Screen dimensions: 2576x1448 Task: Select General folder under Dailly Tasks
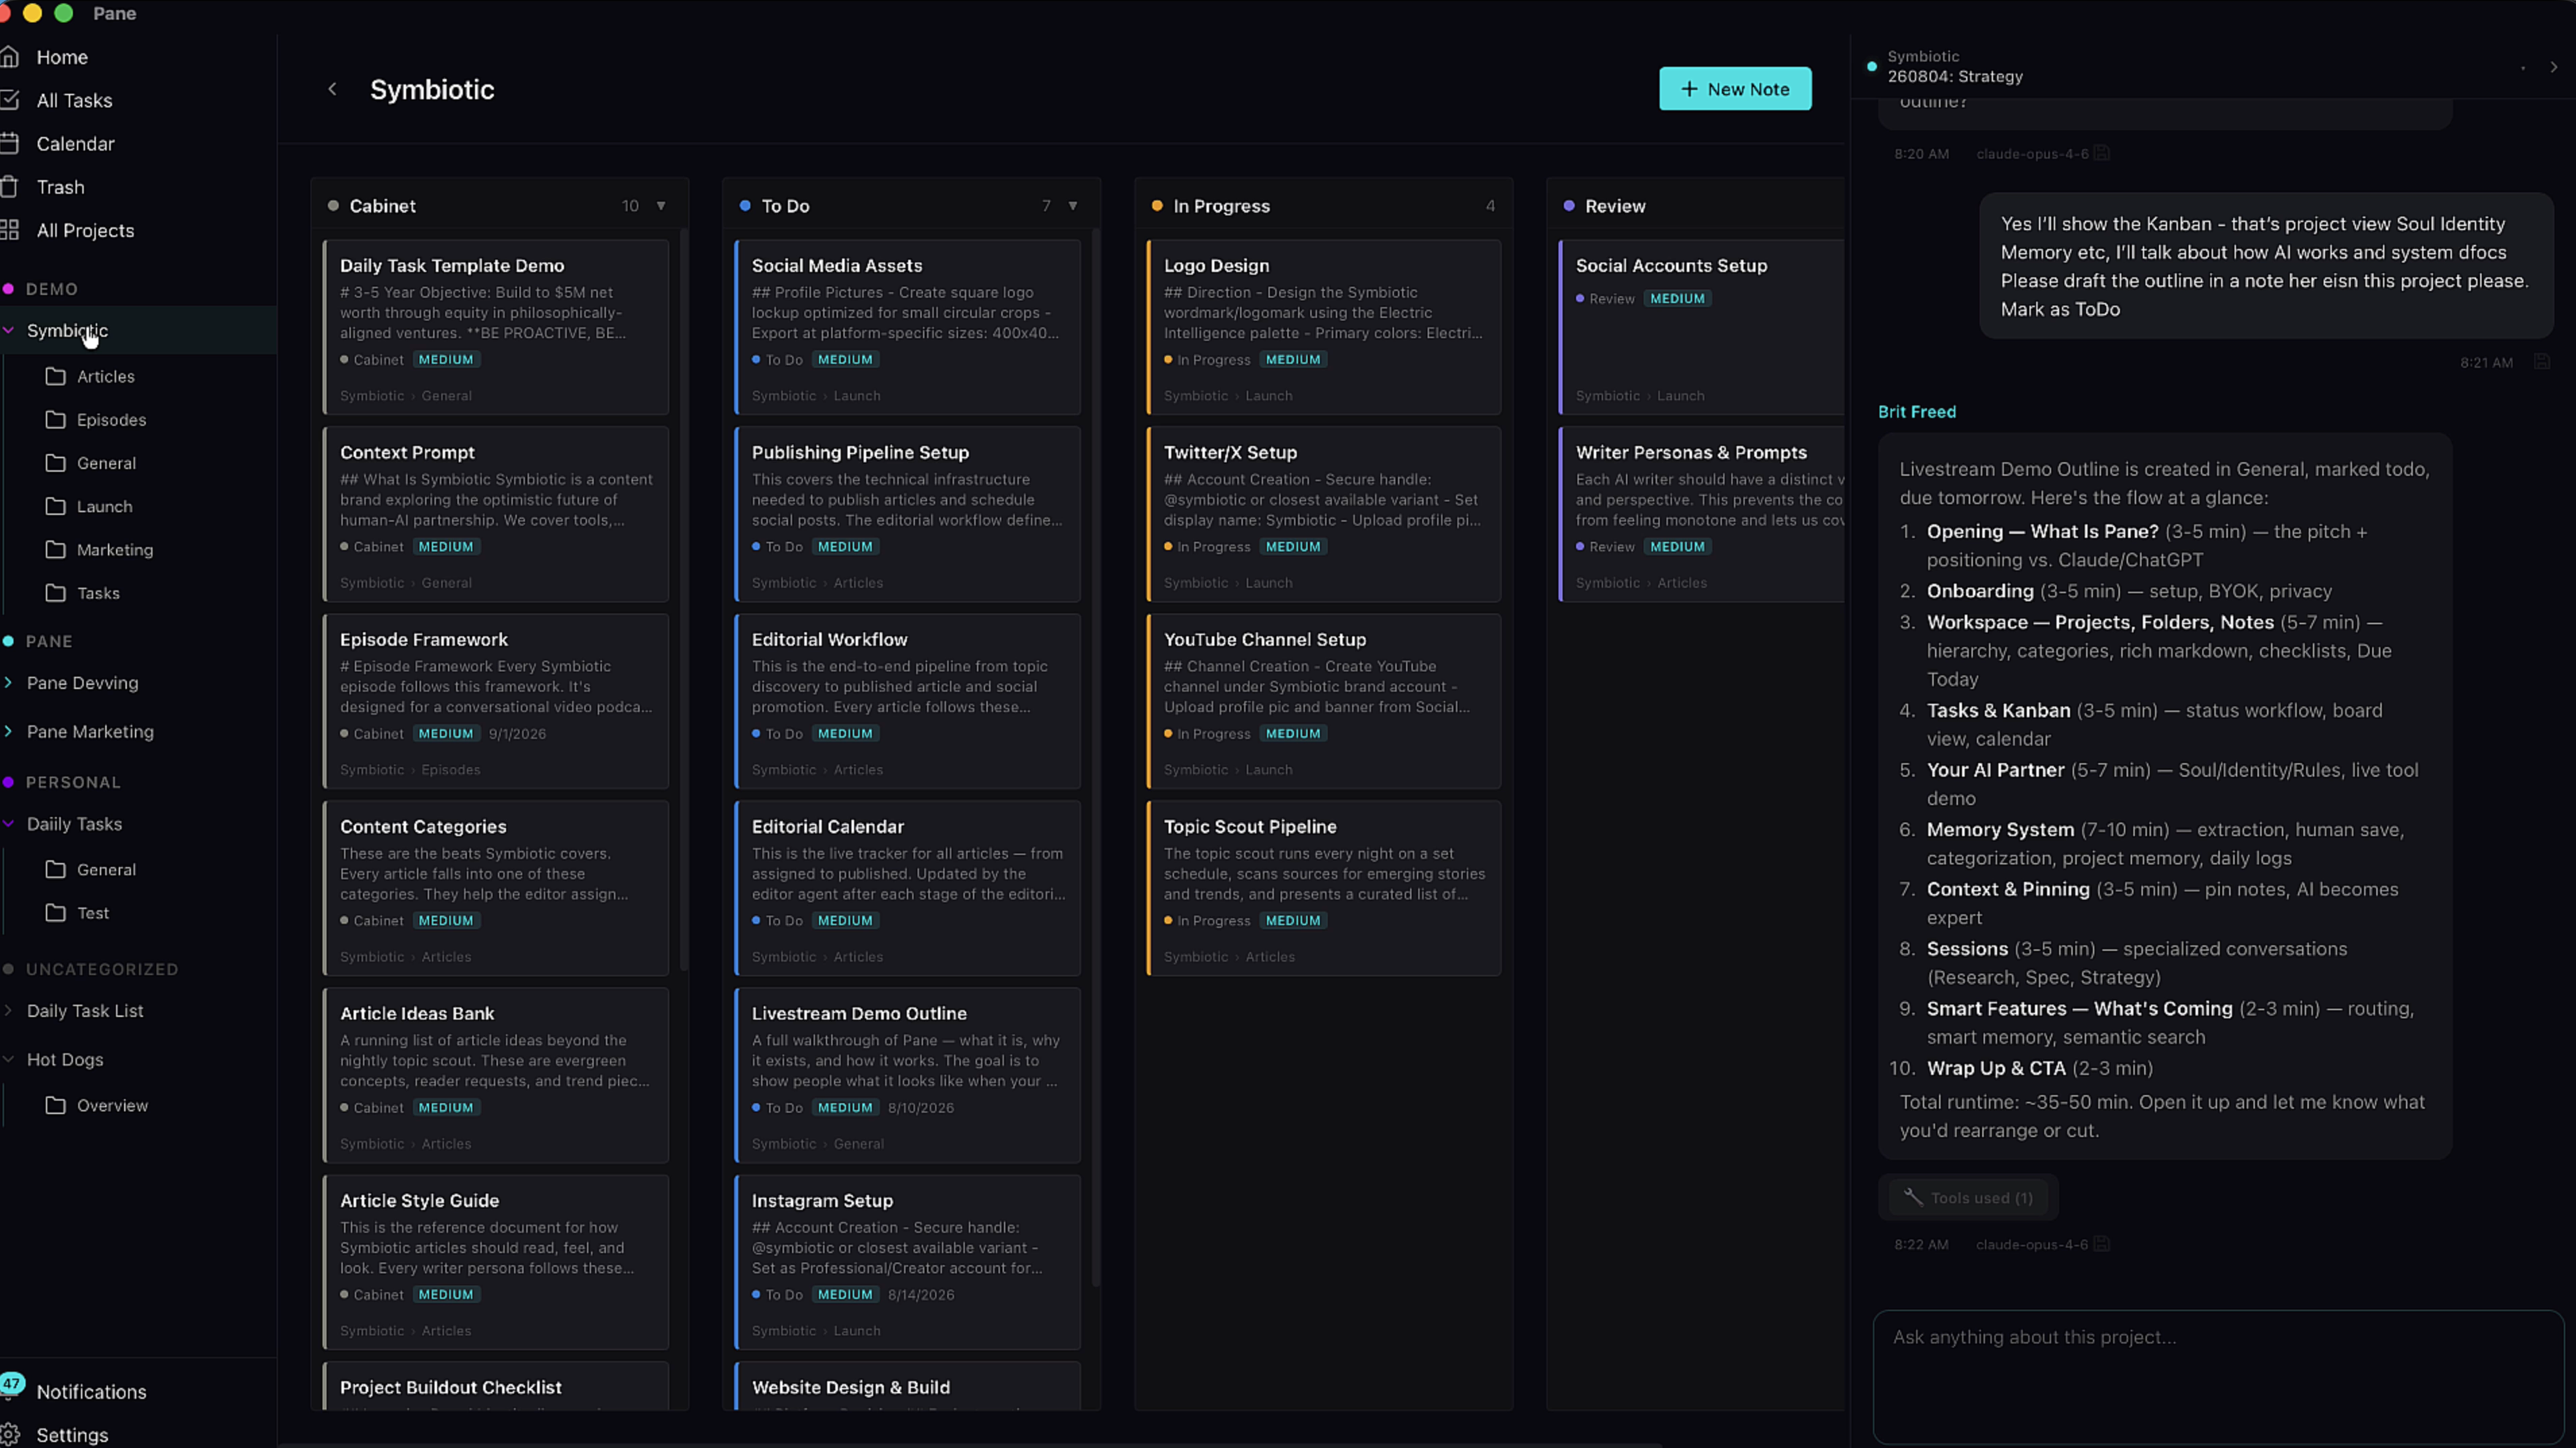coord(106,869)
